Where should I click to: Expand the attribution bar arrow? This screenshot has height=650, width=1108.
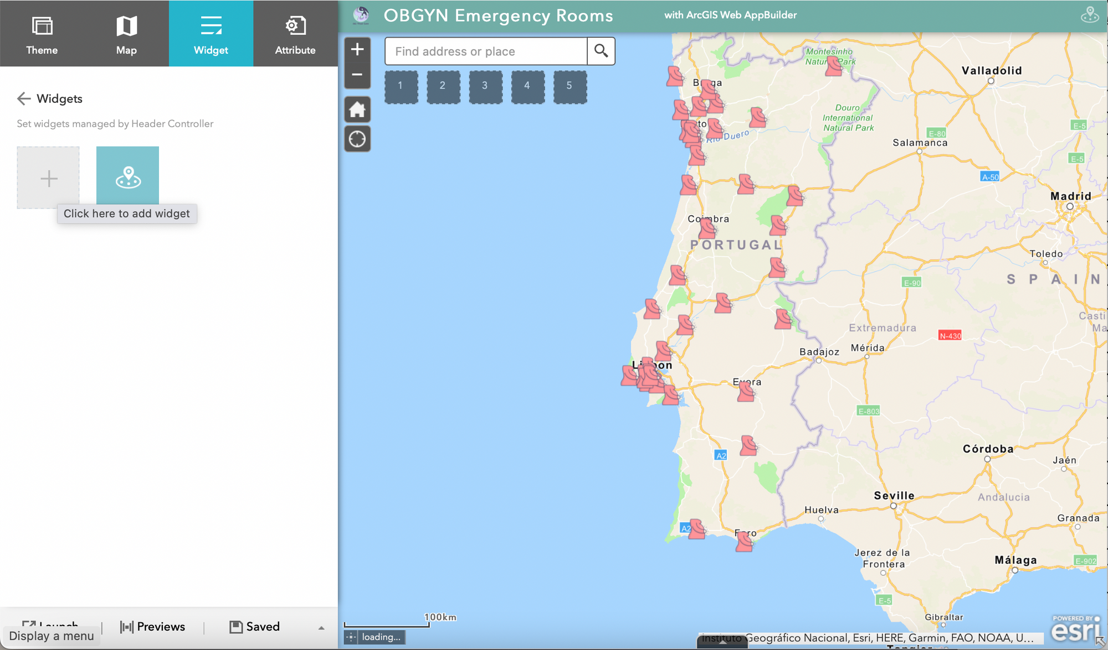[x=722, y=643]
